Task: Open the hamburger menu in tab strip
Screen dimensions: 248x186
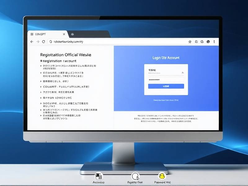Action: click(x=32, y=34)
